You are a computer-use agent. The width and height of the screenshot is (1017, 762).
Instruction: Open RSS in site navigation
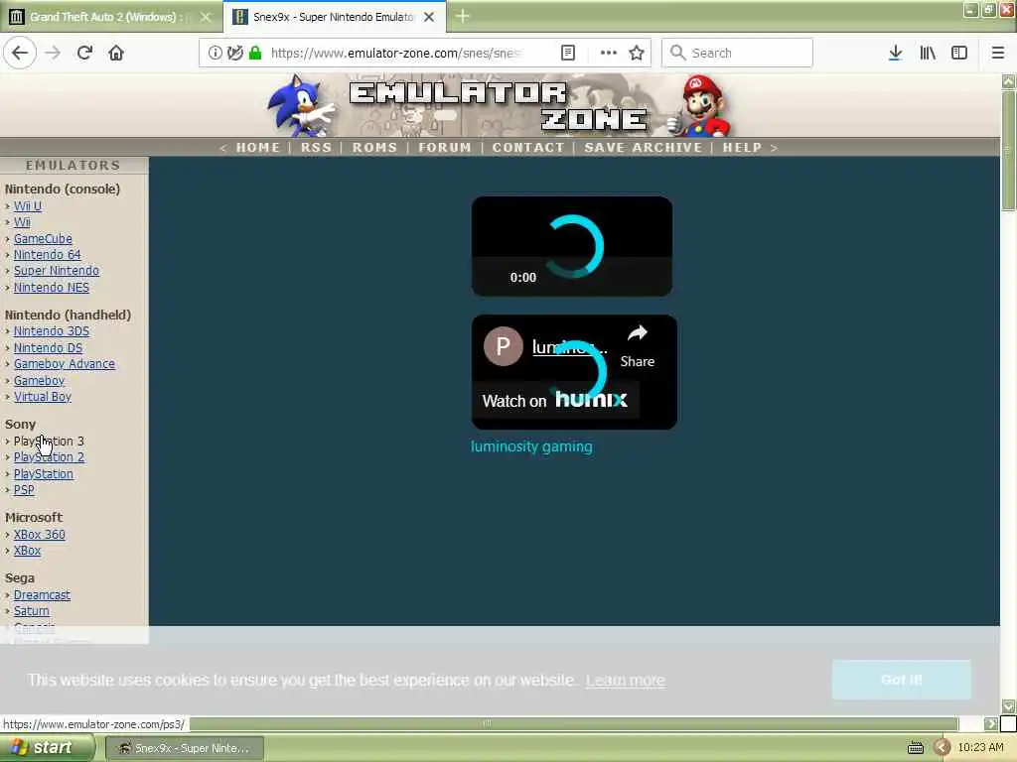316,147
